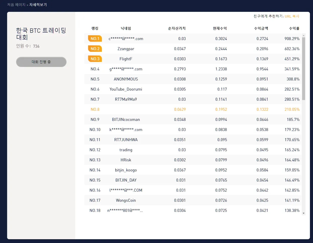Click the URL 복사 link

292,16
